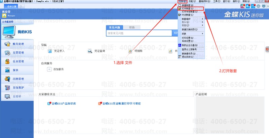269x138 pixels.
Task: Open the 往来管理 module in sidebar
Action: 17,61
